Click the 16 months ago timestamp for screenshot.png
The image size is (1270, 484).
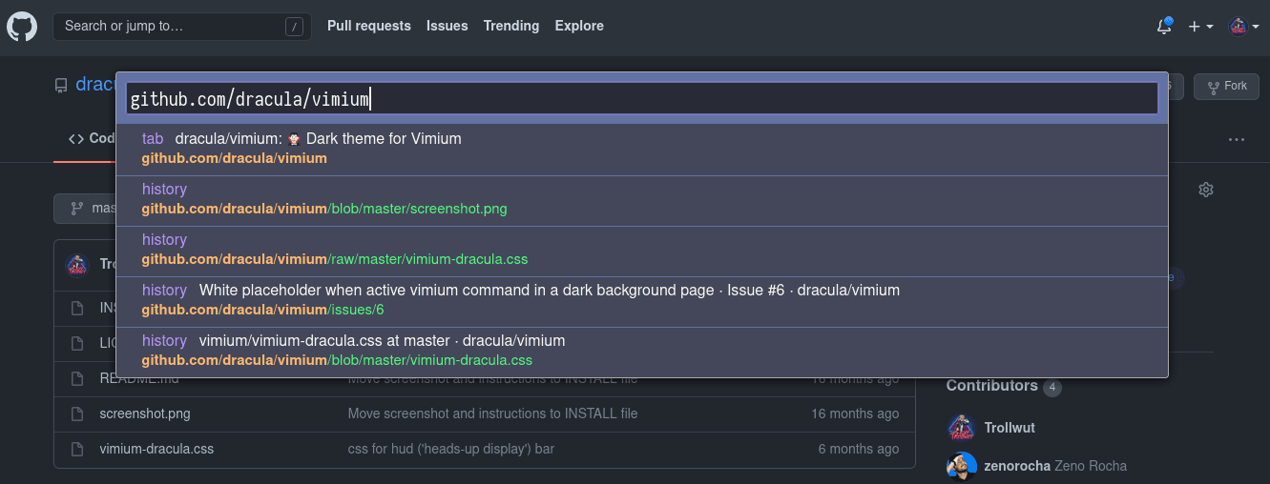pos(855,413)
